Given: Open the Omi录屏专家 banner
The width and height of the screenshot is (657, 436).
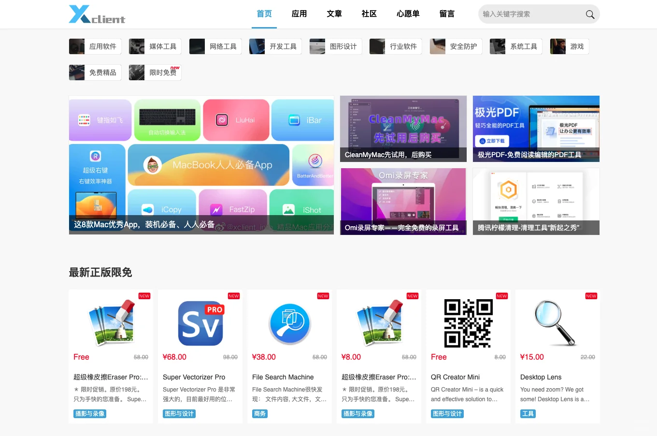Looking at the screenshot, I should click(403, 201).
